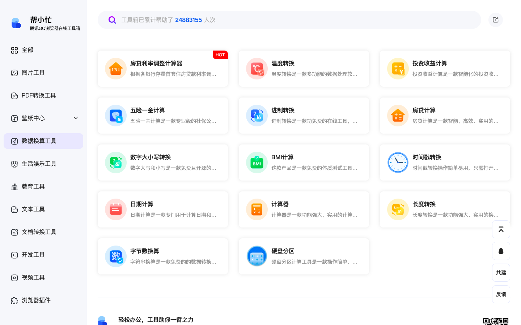Open the 反馈 feedback button
This screenshot has height=325, width=521.
click(x=501, y=294)
